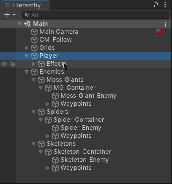The width and height of the screenshot is (172, 184).
Task: Expand the Grids object
Action: [27, 48]
